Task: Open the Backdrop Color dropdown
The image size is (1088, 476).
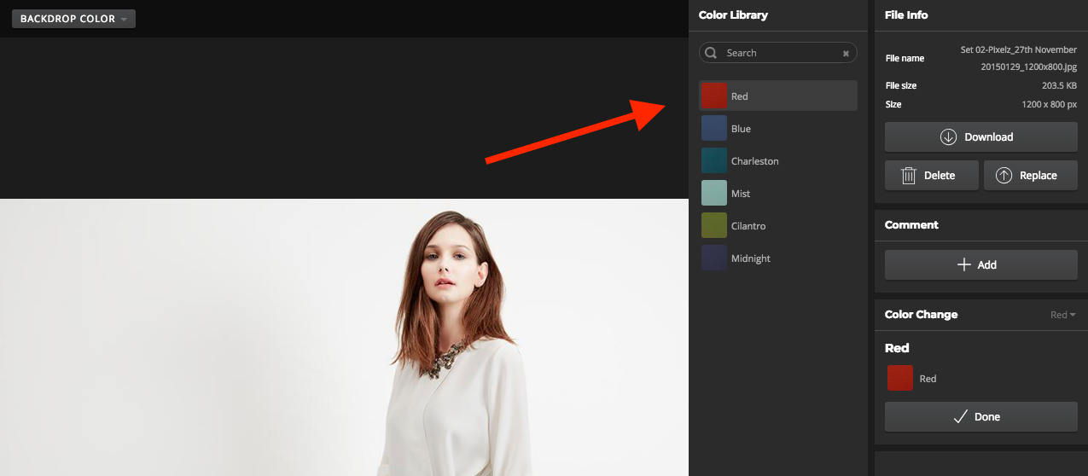Action: [x=73, y=19]
